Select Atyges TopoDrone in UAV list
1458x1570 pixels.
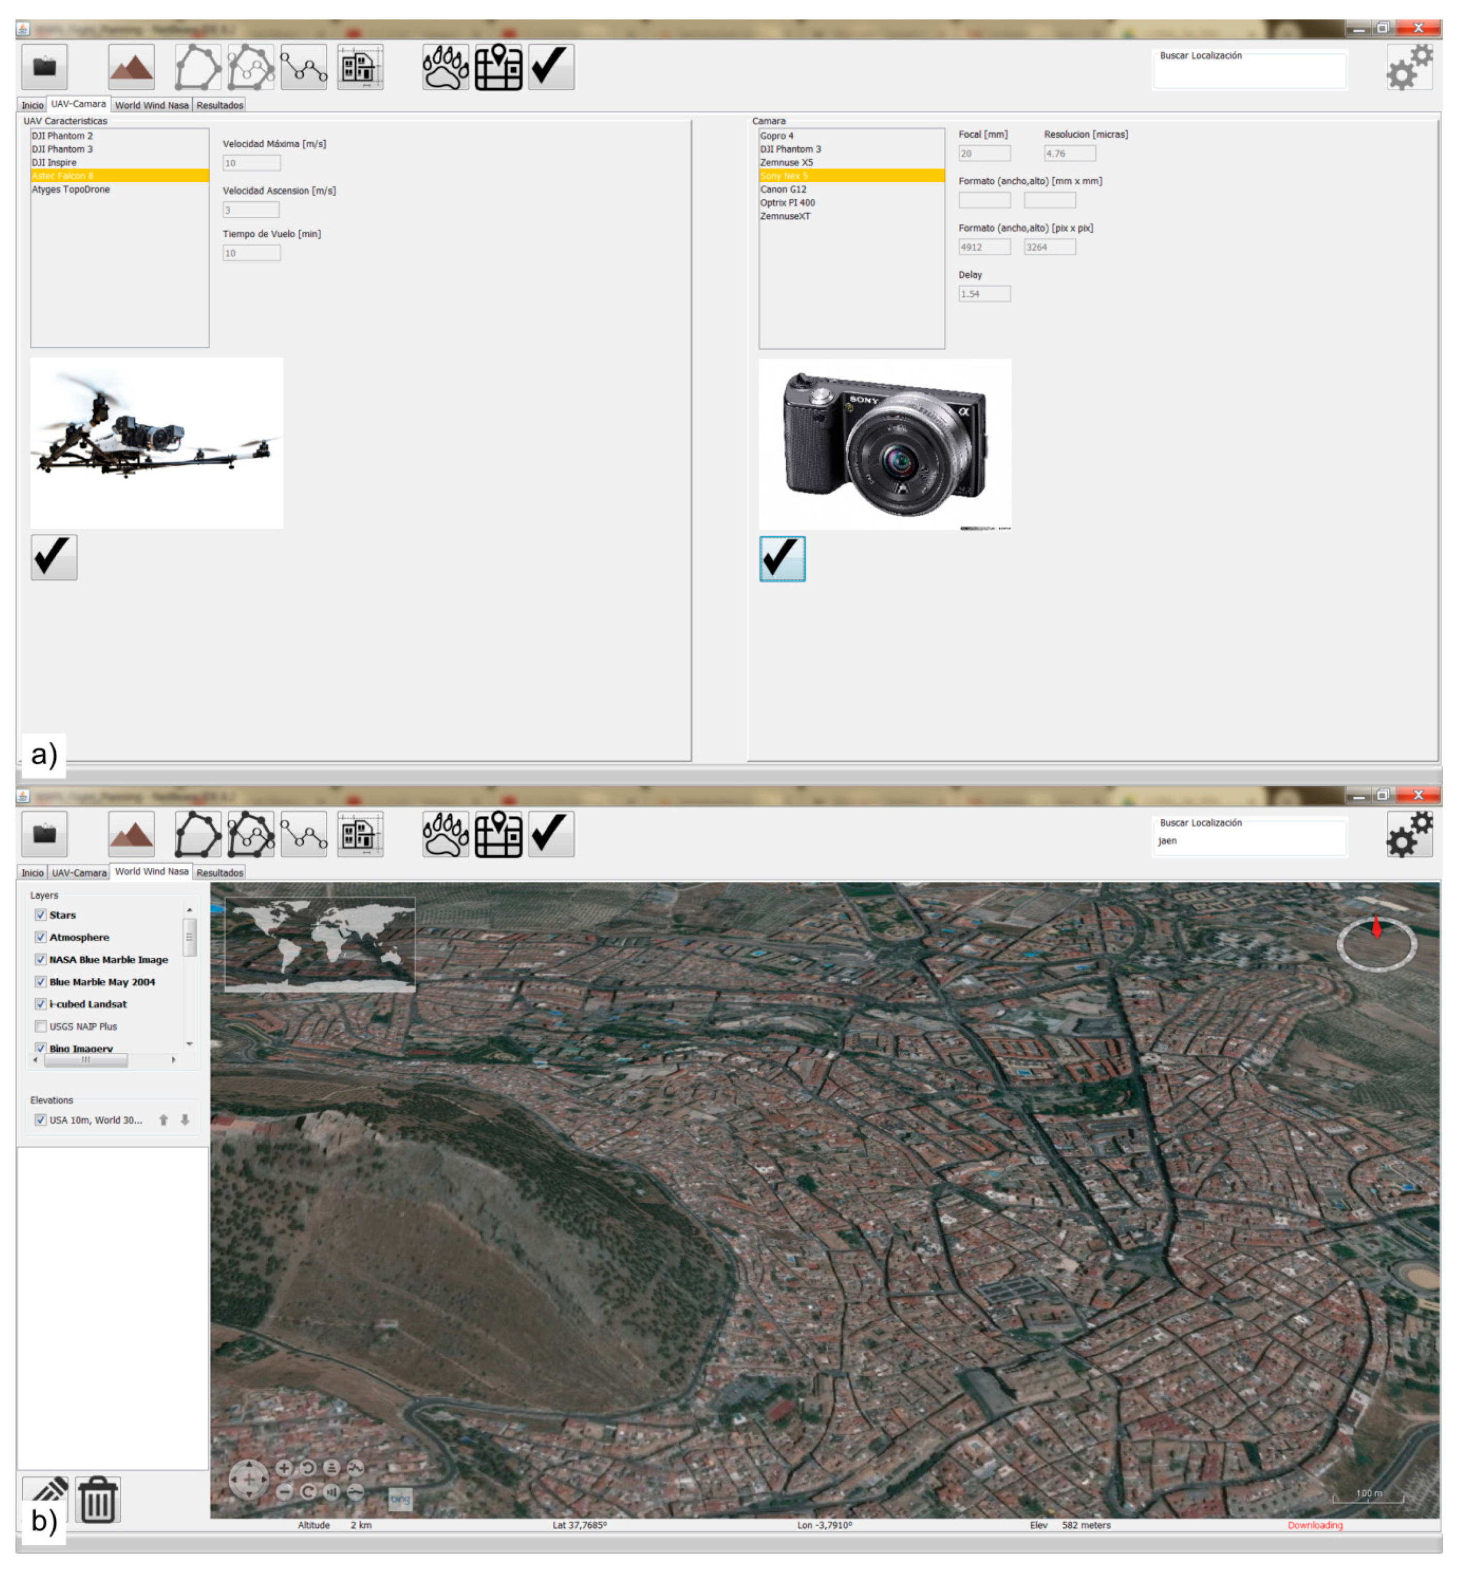[x=71, y=189]
